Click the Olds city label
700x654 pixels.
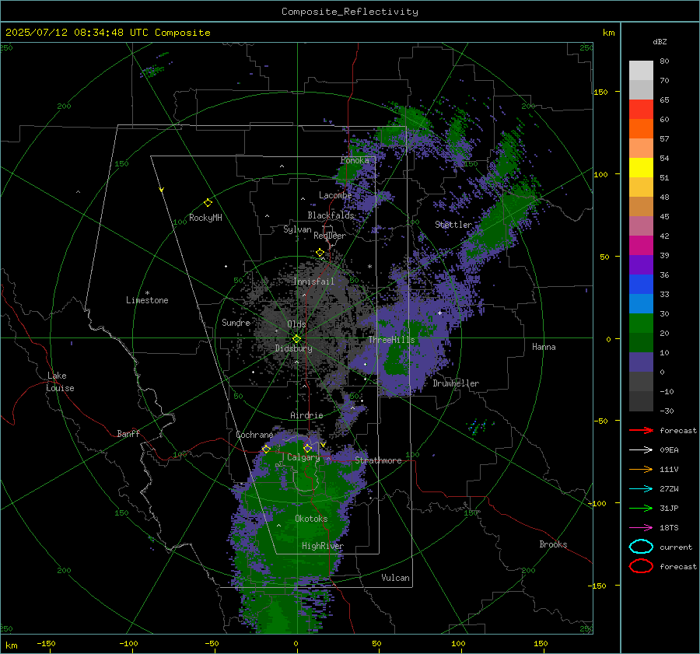(x=297, y=324)
